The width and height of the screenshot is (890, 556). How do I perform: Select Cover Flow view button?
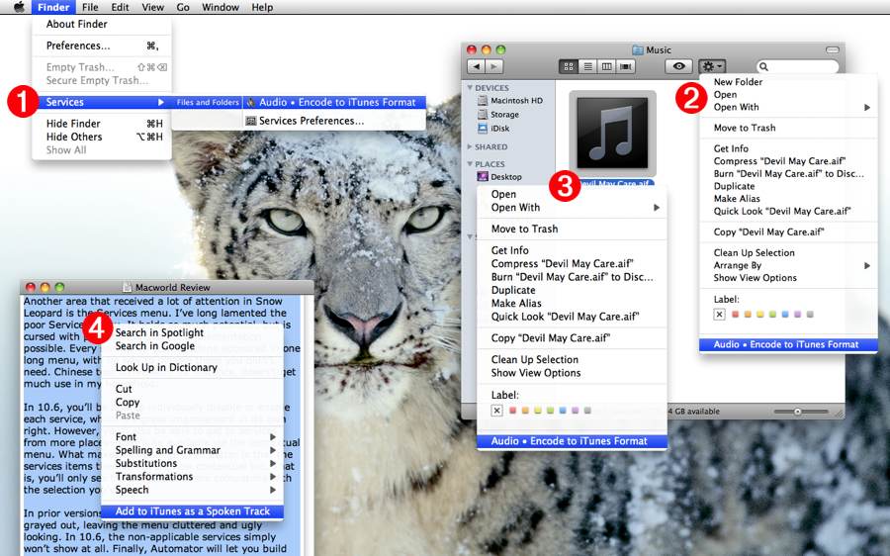pos(624,66)
